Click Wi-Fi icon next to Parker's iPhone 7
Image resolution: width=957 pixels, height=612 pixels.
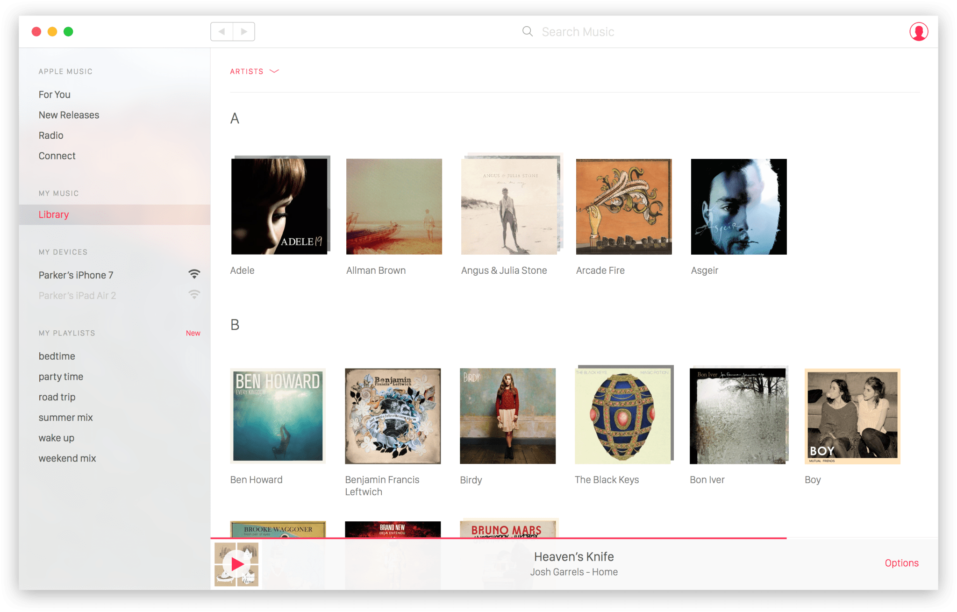[194, 275]
